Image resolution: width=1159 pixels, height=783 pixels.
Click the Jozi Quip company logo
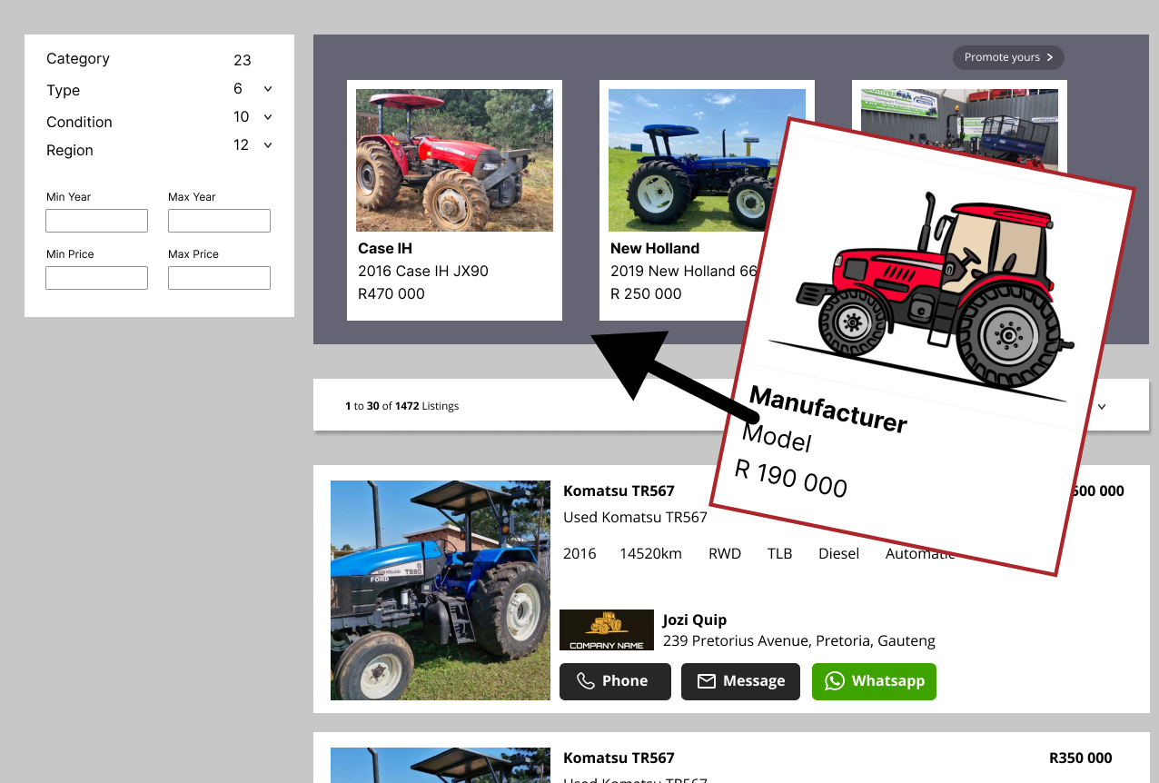point(606,629)
